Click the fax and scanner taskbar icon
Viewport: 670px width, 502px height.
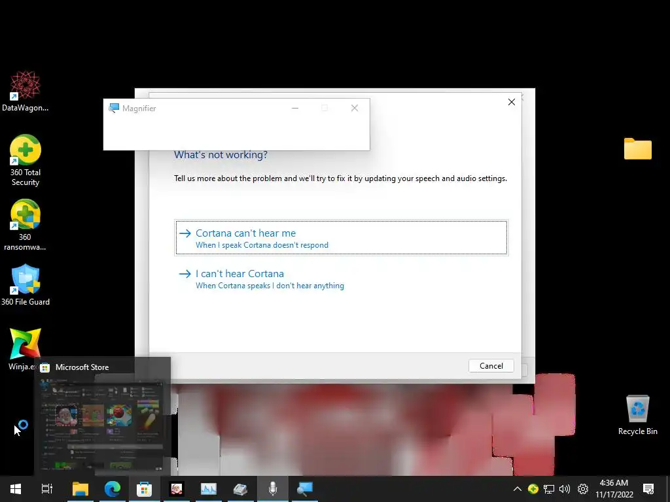pos(241,489)
